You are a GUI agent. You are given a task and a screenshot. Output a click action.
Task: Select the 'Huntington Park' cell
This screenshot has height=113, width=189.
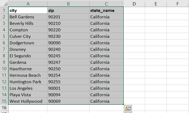pos(28,82)
